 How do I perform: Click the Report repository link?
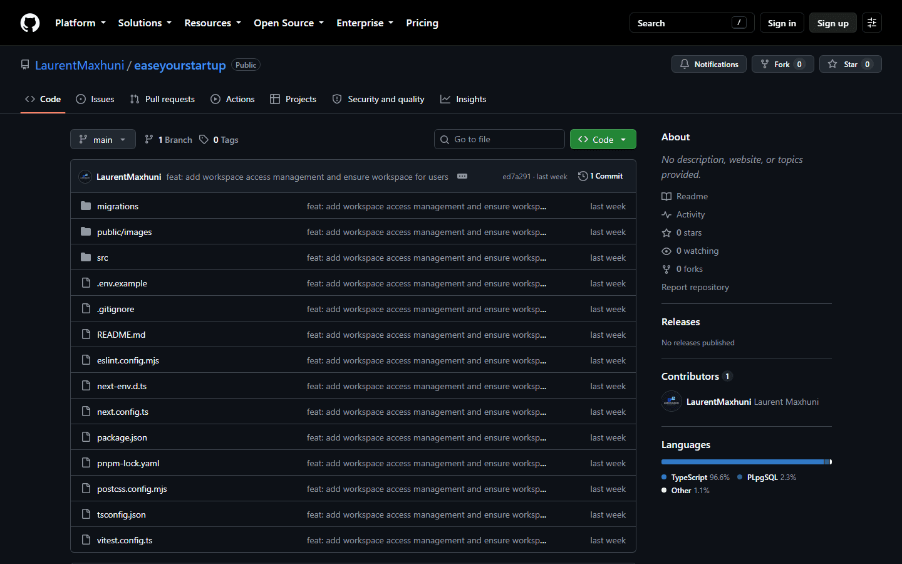coord(695,287)
